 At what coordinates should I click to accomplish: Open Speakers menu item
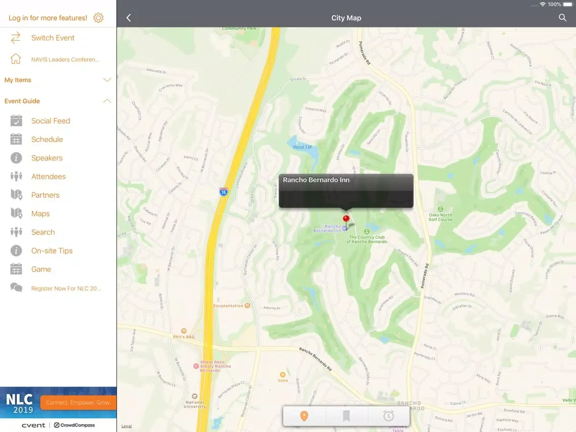point(47,158)
